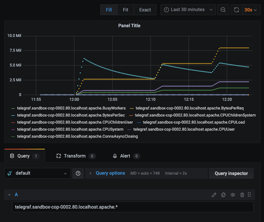The height and width of the screenshot is (222, 264).
Task: Switch to the Alert tab
Action: (126, 156)
